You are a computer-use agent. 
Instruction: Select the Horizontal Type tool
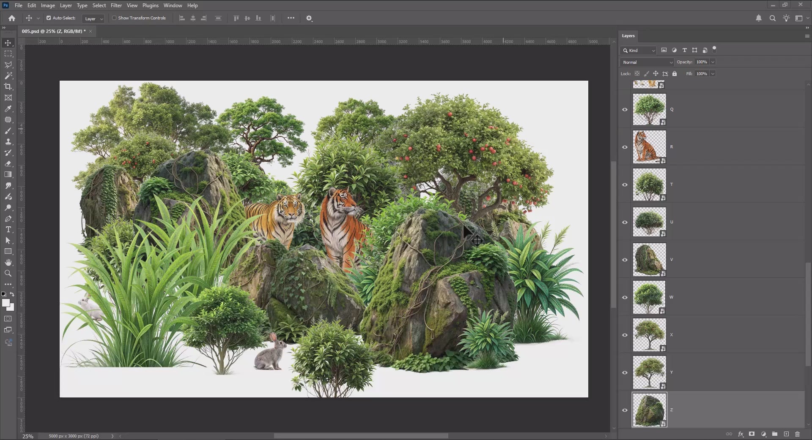[x=8, y=230]
